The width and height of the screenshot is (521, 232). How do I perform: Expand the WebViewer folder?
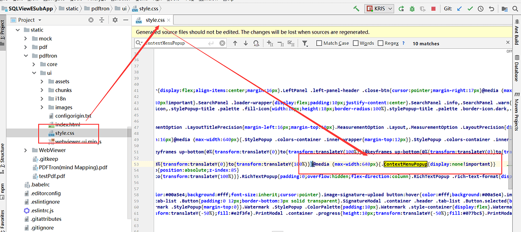coord(26,150)
